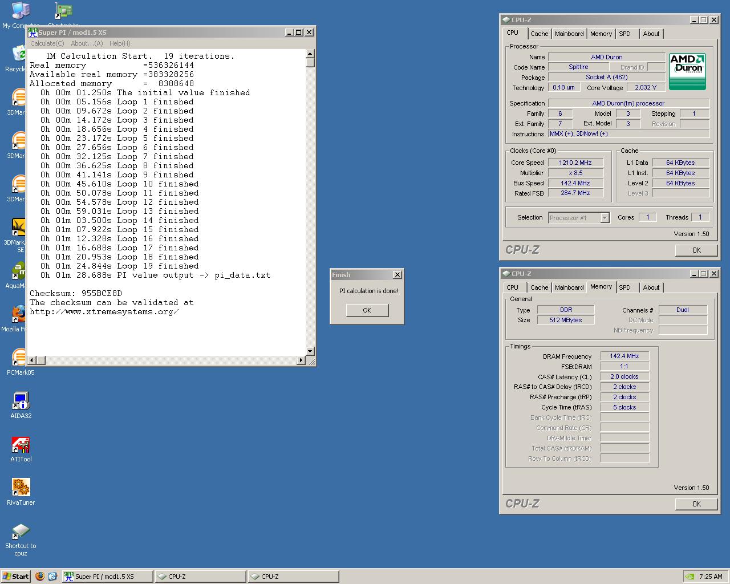The width and height of the screenshot is (730, 584).
Task: Switch to Cache tab in bottom CPU-Z
Action: 539,287
